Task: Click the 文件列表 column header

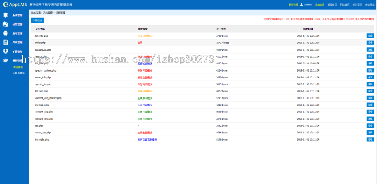Action: (x=40, y=29)
